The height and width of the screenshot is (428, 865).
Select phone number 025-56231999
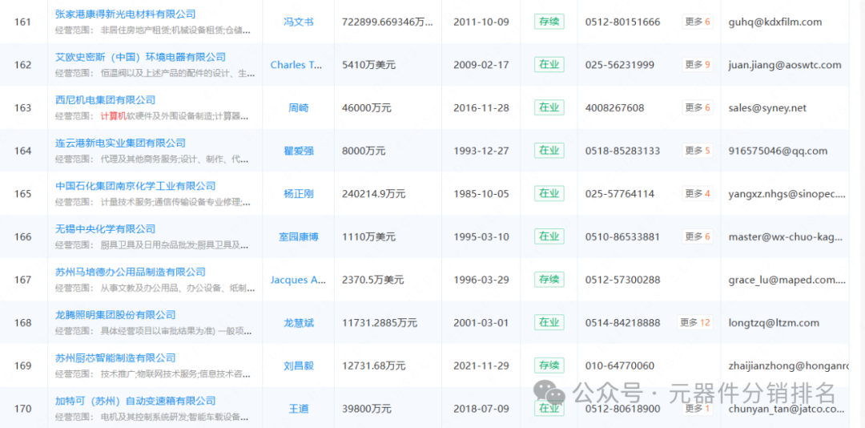[x=619, y=65]
